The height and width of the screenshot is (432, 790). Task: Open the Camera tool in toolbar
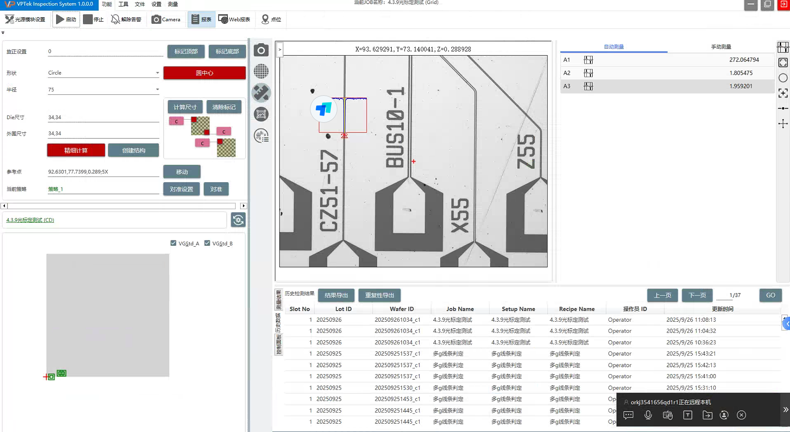pyautogui.click(x=166, y=19)
